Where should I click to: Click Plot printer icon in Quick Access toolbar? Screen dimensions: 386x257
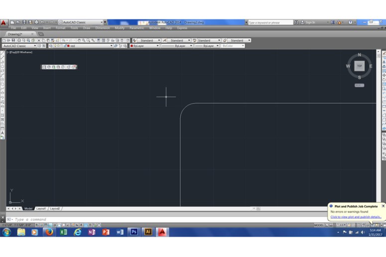click(36, 22)
